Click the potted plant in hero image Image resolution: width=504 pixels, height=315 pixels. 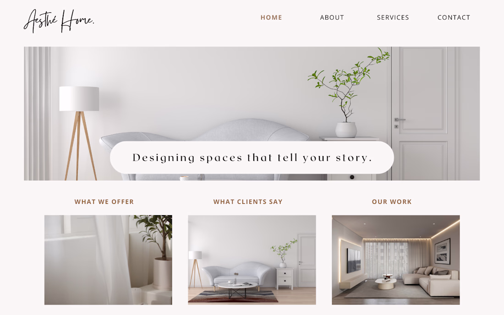pos(348,93)
